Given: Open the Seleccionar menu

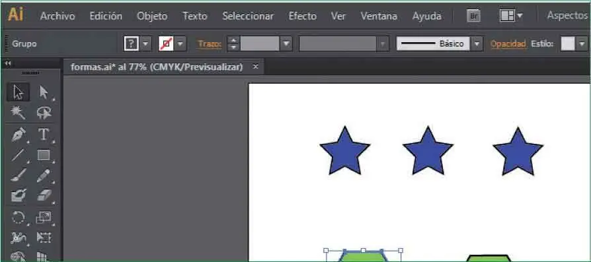Looking at the screenshot, I should click(x=248, y=16).
